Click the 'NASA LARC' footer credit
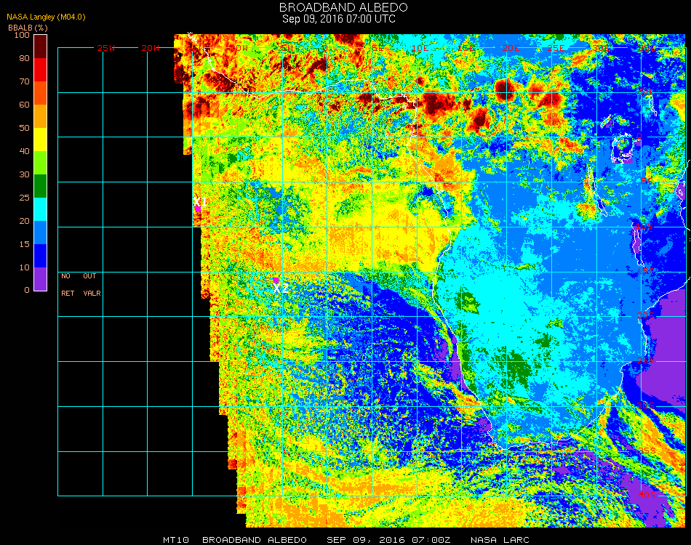This screenshot has width=691, height=545. pos(500,540)
